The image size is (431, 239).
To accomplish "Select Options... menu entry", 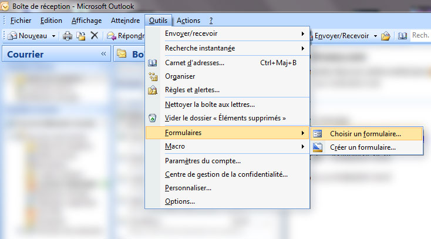I will 227,201.
